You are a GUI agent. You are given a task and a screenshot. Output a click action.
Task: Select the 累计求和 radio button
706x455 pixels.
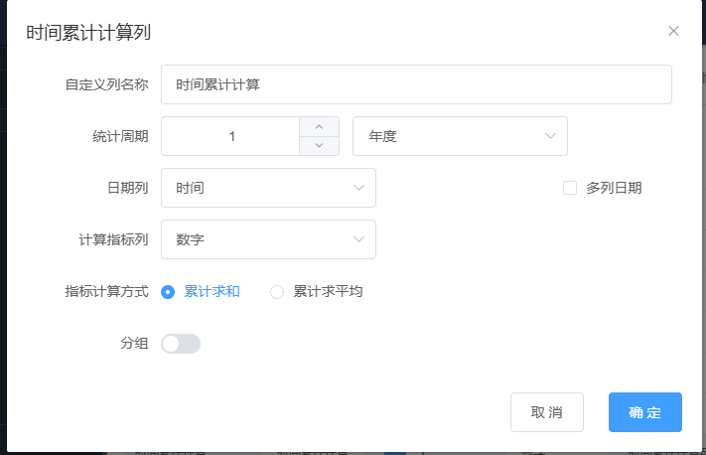tap(168, 292)
